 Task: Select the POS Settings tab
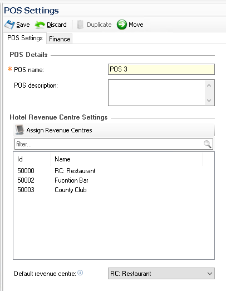[x=25, y=38]
